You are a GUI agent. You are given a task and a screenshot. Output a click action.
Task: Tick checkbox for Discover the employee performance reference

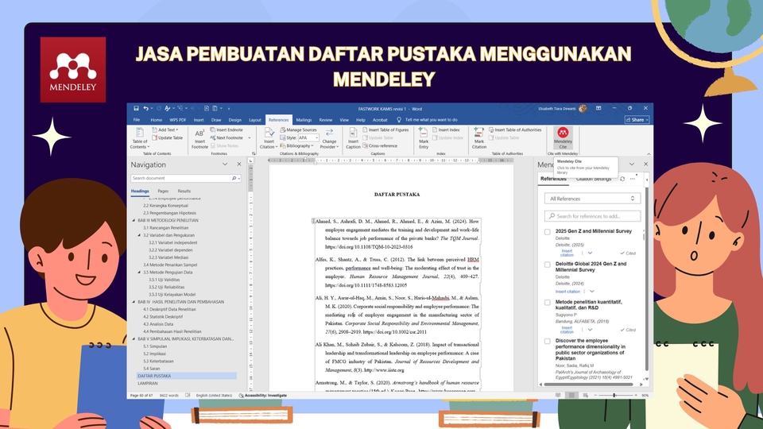pyautogui.click(x=548, y=342)
